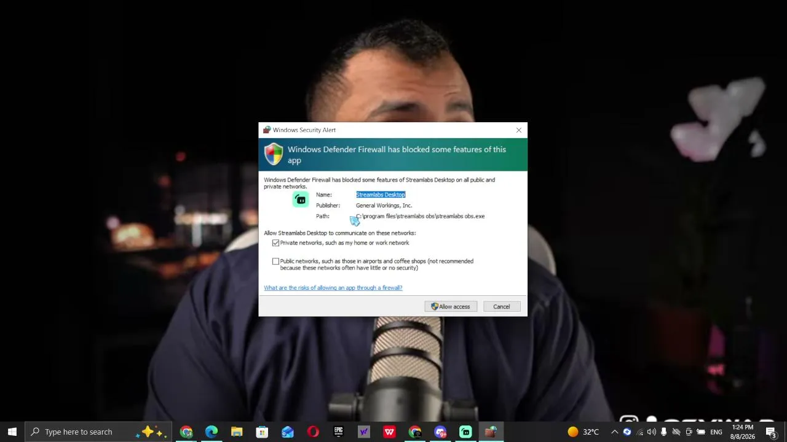Open WPS Office from the taskbar
This screenshot has height=442, width=787.
[389, 432]
